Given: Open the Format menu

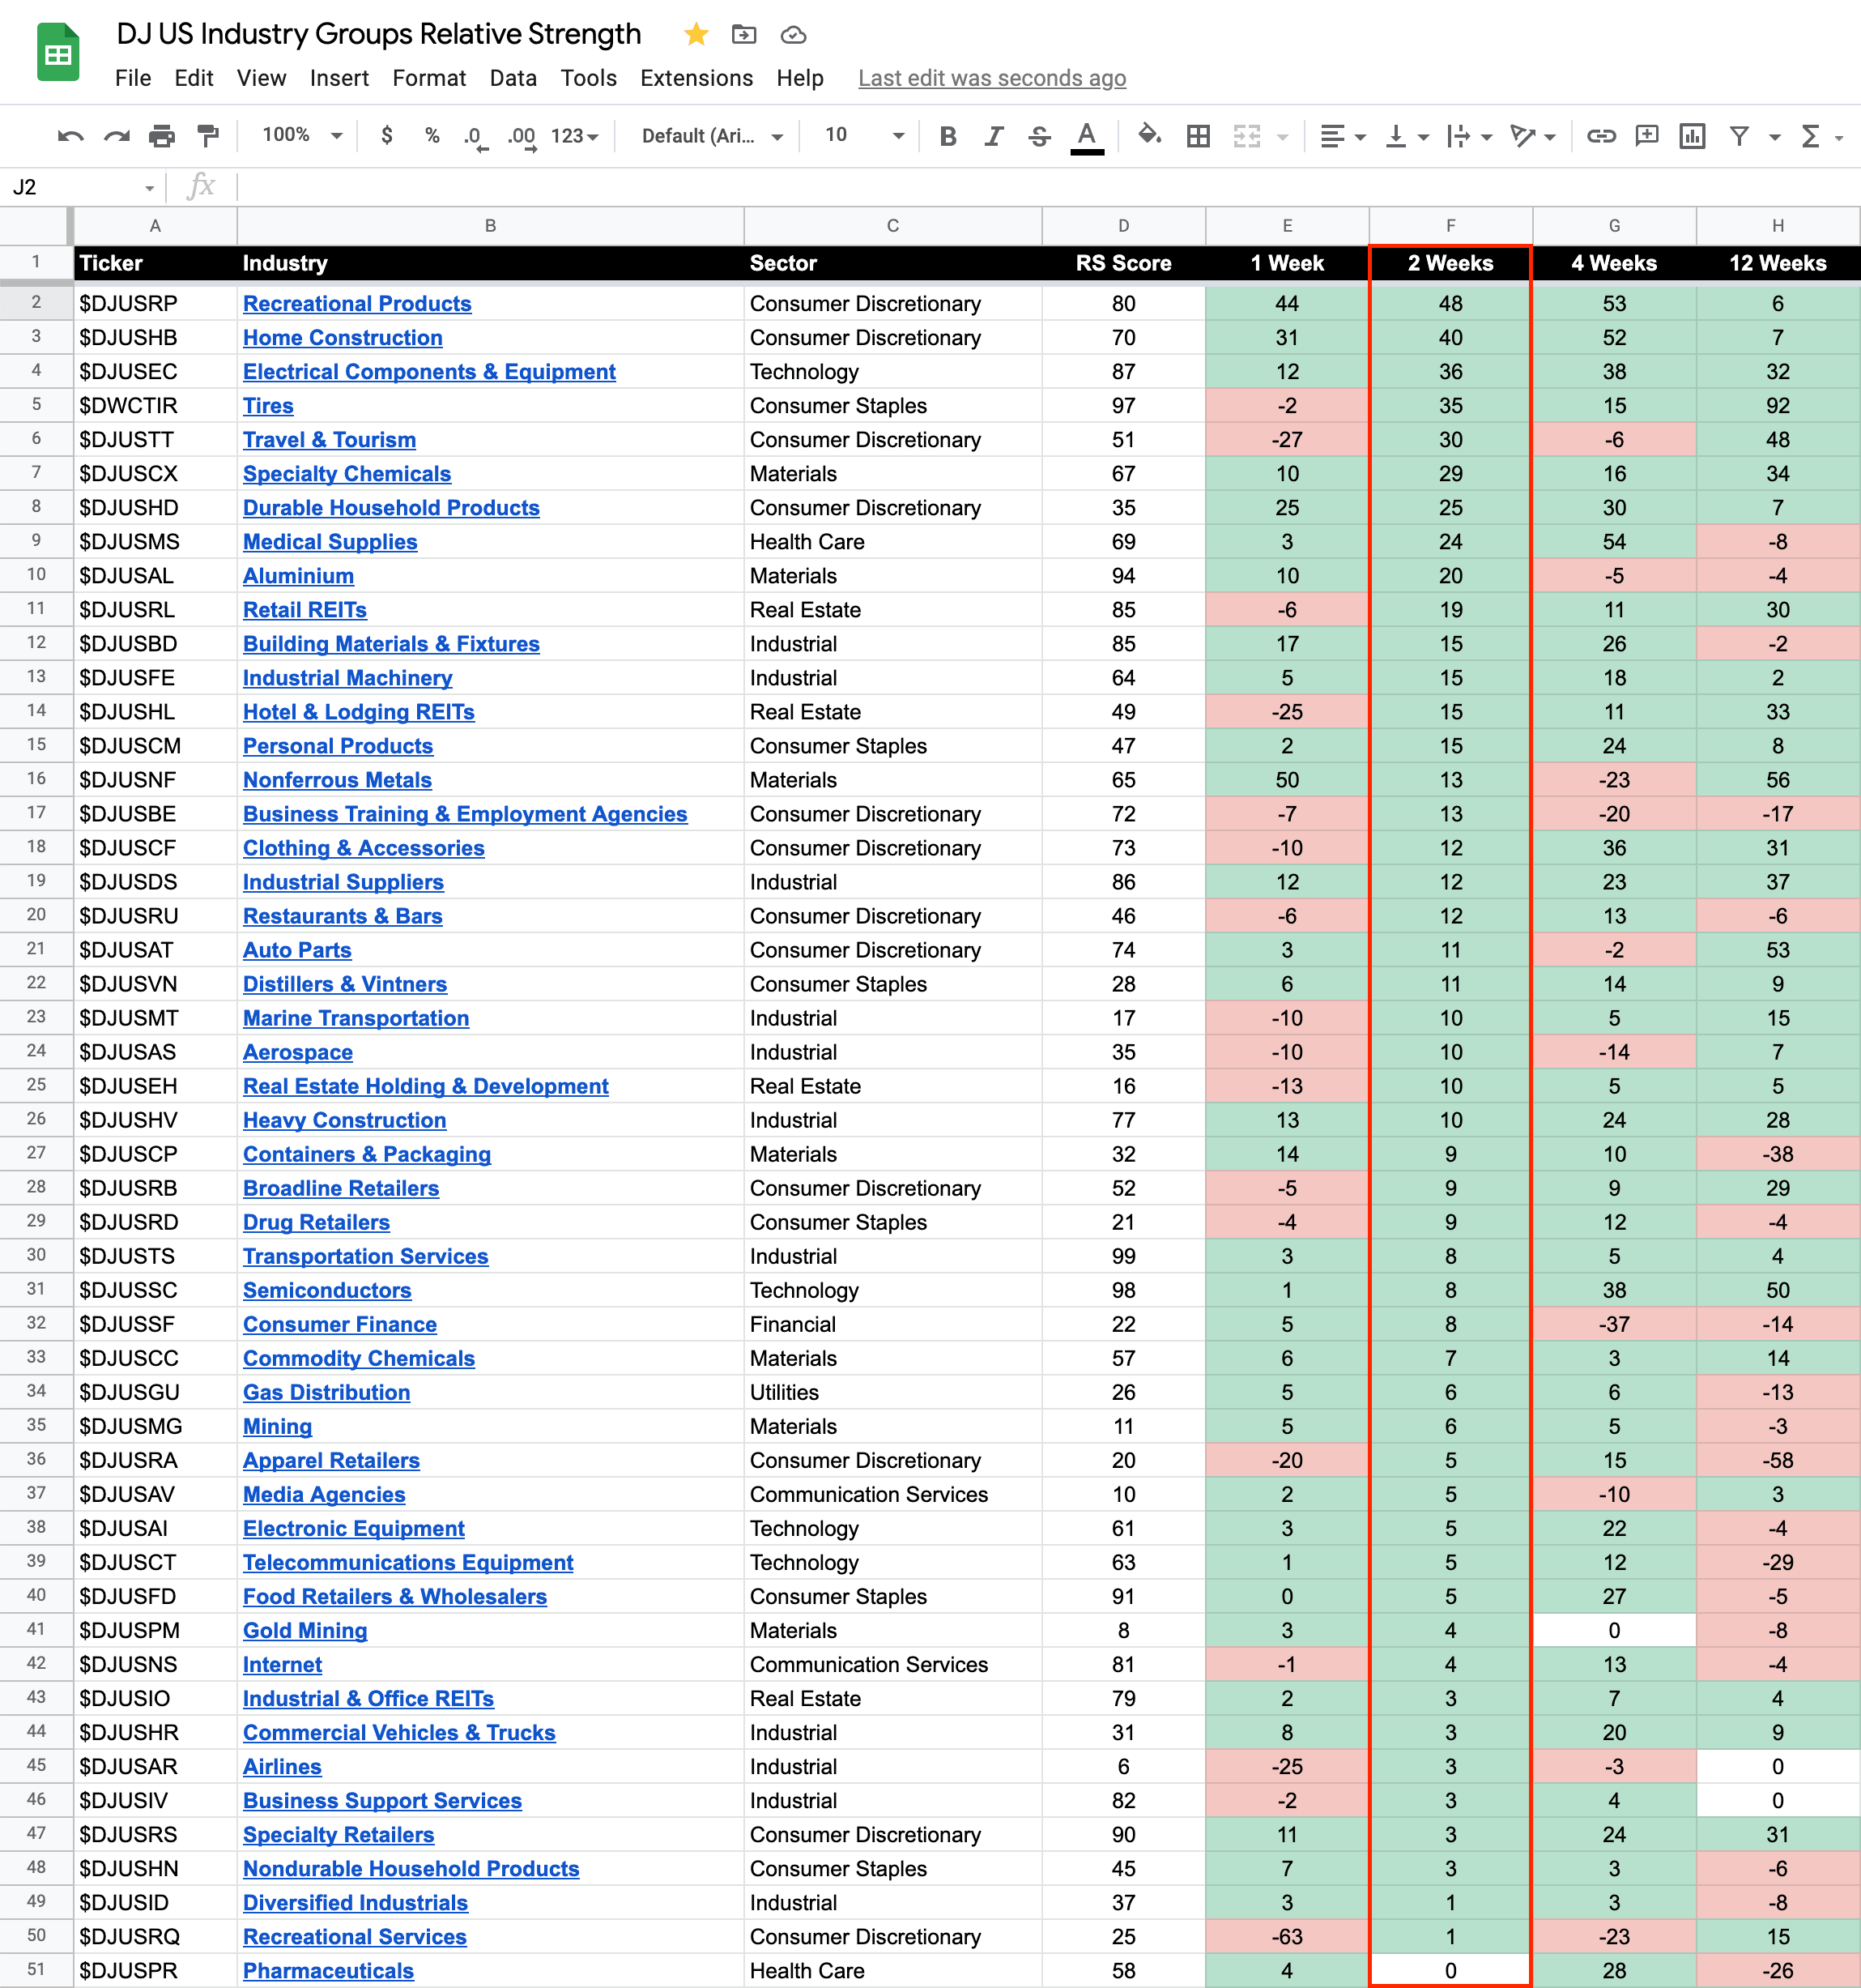Looking at the screenshot, I should click(428, 78).
